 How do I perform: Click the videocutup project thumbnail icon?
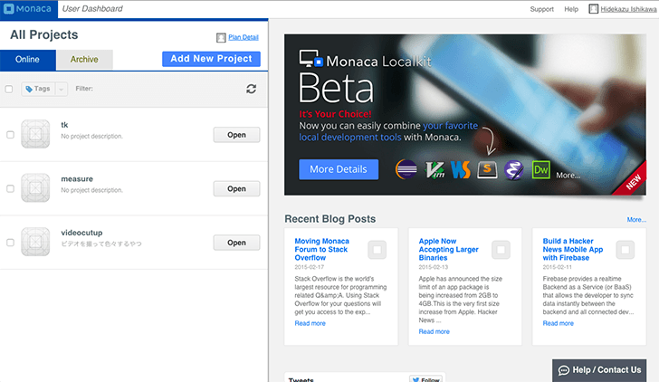pos(35,242)
